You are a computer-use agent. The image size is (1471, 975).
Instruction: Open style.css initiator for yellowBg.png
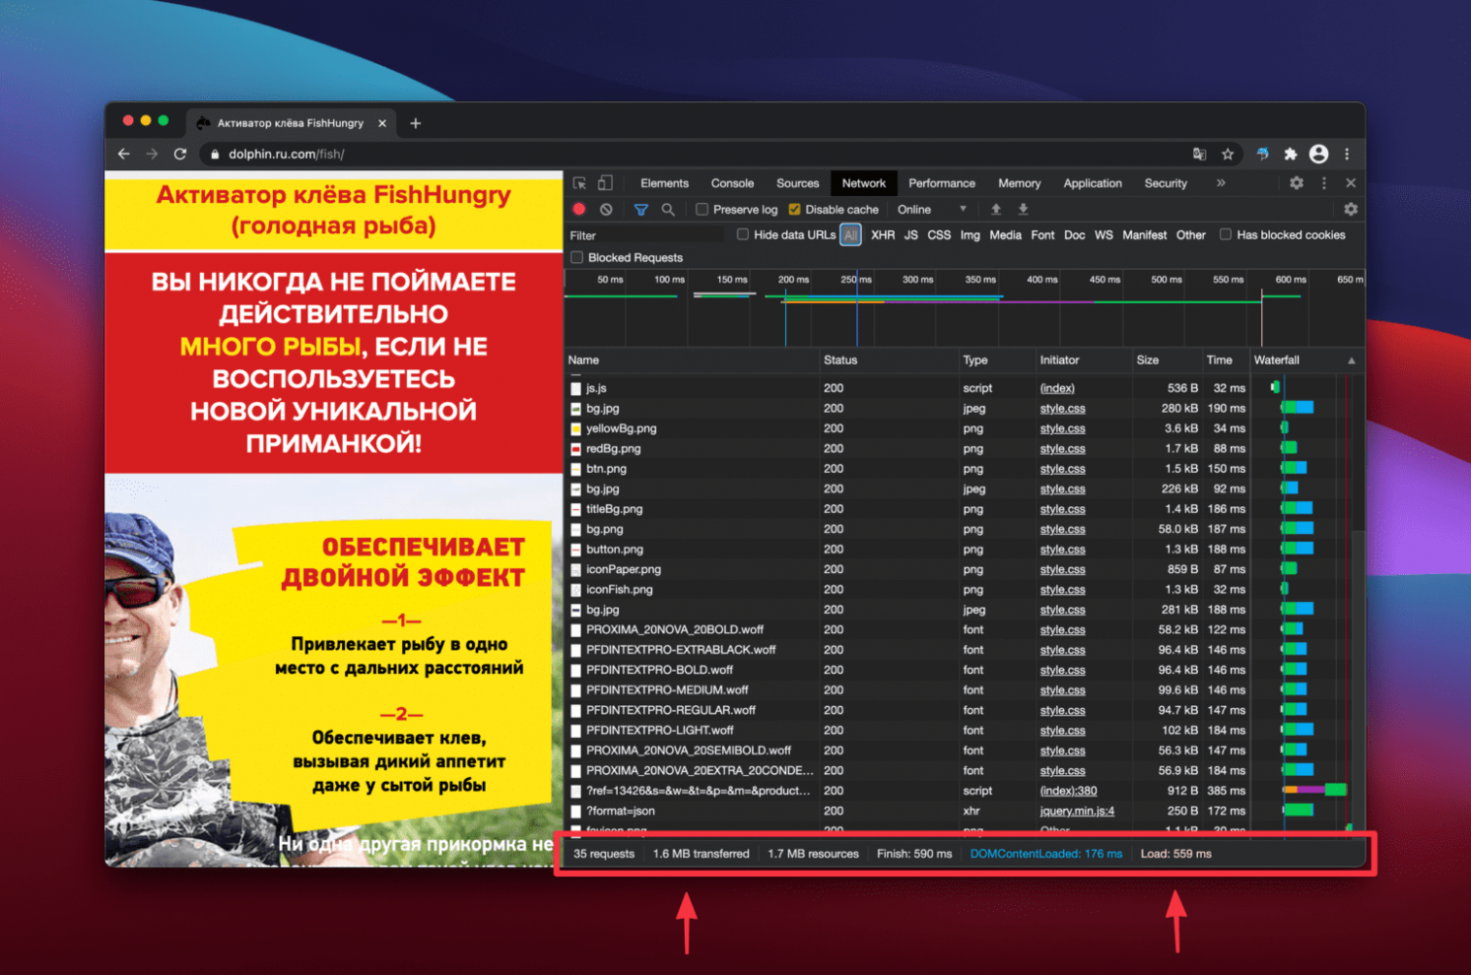(1063, 428)
